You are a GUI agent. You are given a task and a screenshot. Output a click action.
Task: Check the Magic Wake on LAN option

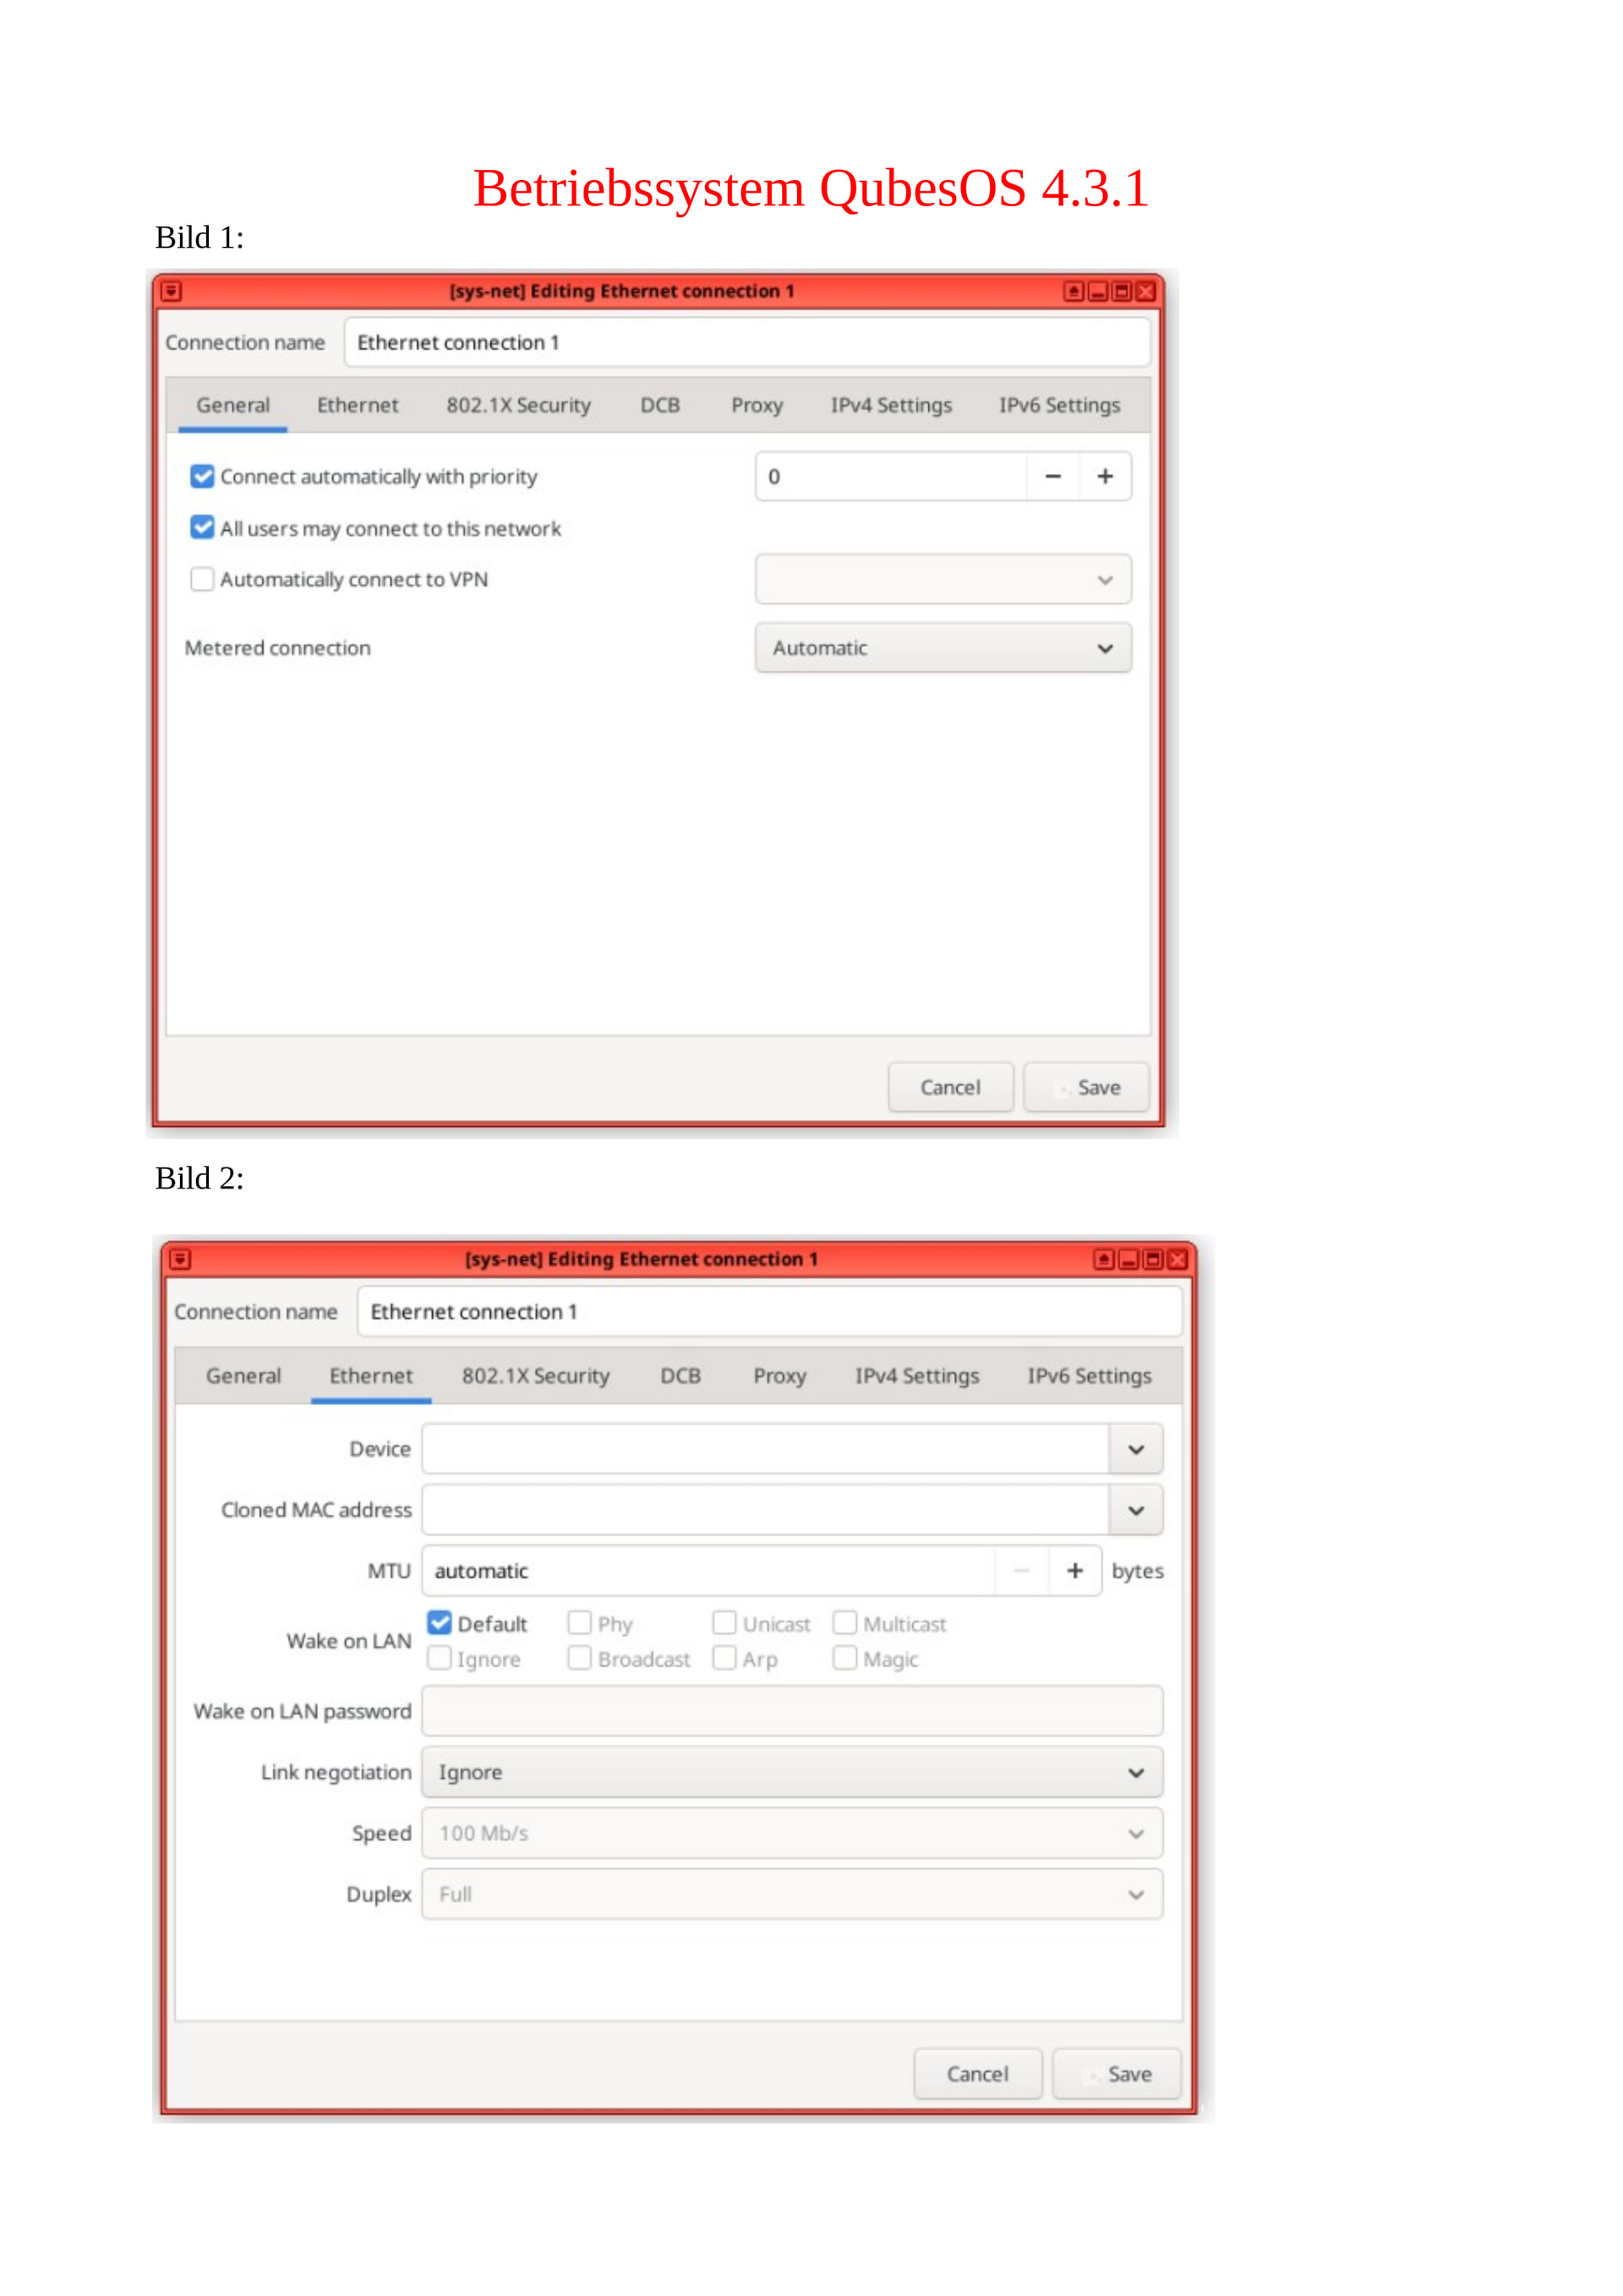(x=845, y=1658)
